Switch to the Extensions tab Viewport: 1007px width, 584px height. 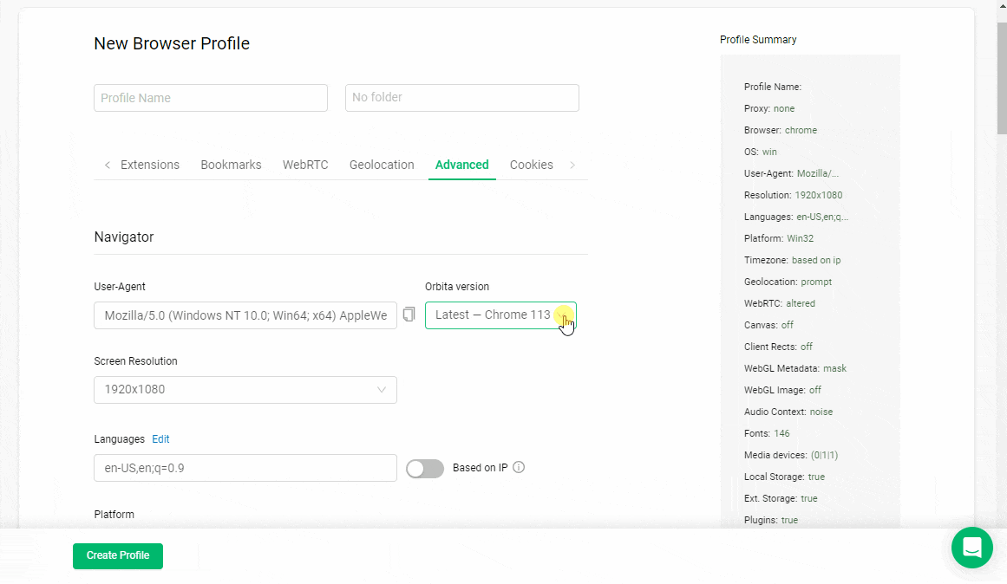coord(150,165)
